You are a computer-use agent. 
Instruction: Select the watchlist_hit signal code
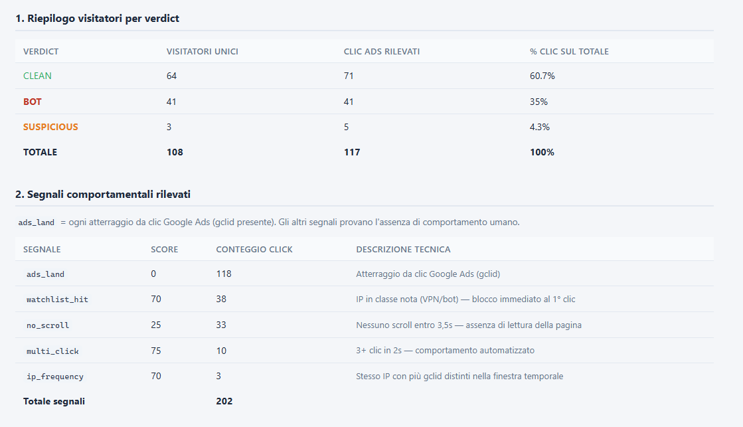click(x=57, y=299)
